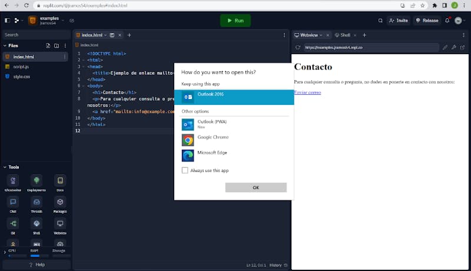Toggle the Replit sidebar panel icon

pyautogui.click(x=7, y=21)
